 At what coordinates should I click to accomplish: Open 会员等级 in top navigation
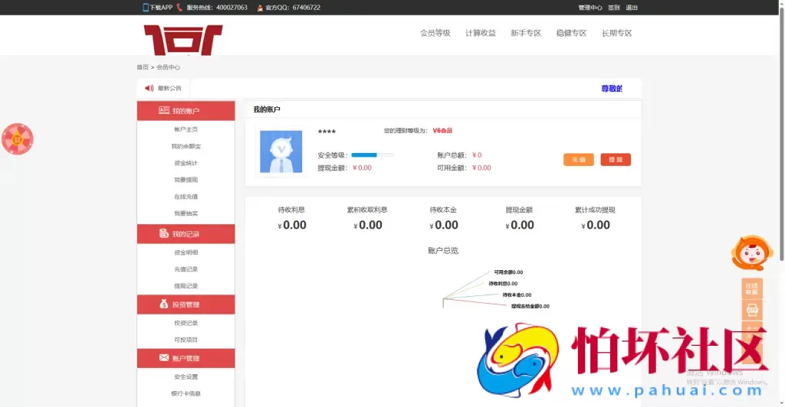(435, 33)
